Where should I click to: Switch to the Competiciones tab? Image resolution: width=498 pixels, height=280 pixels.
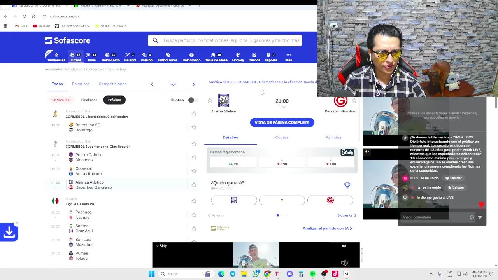112,84
